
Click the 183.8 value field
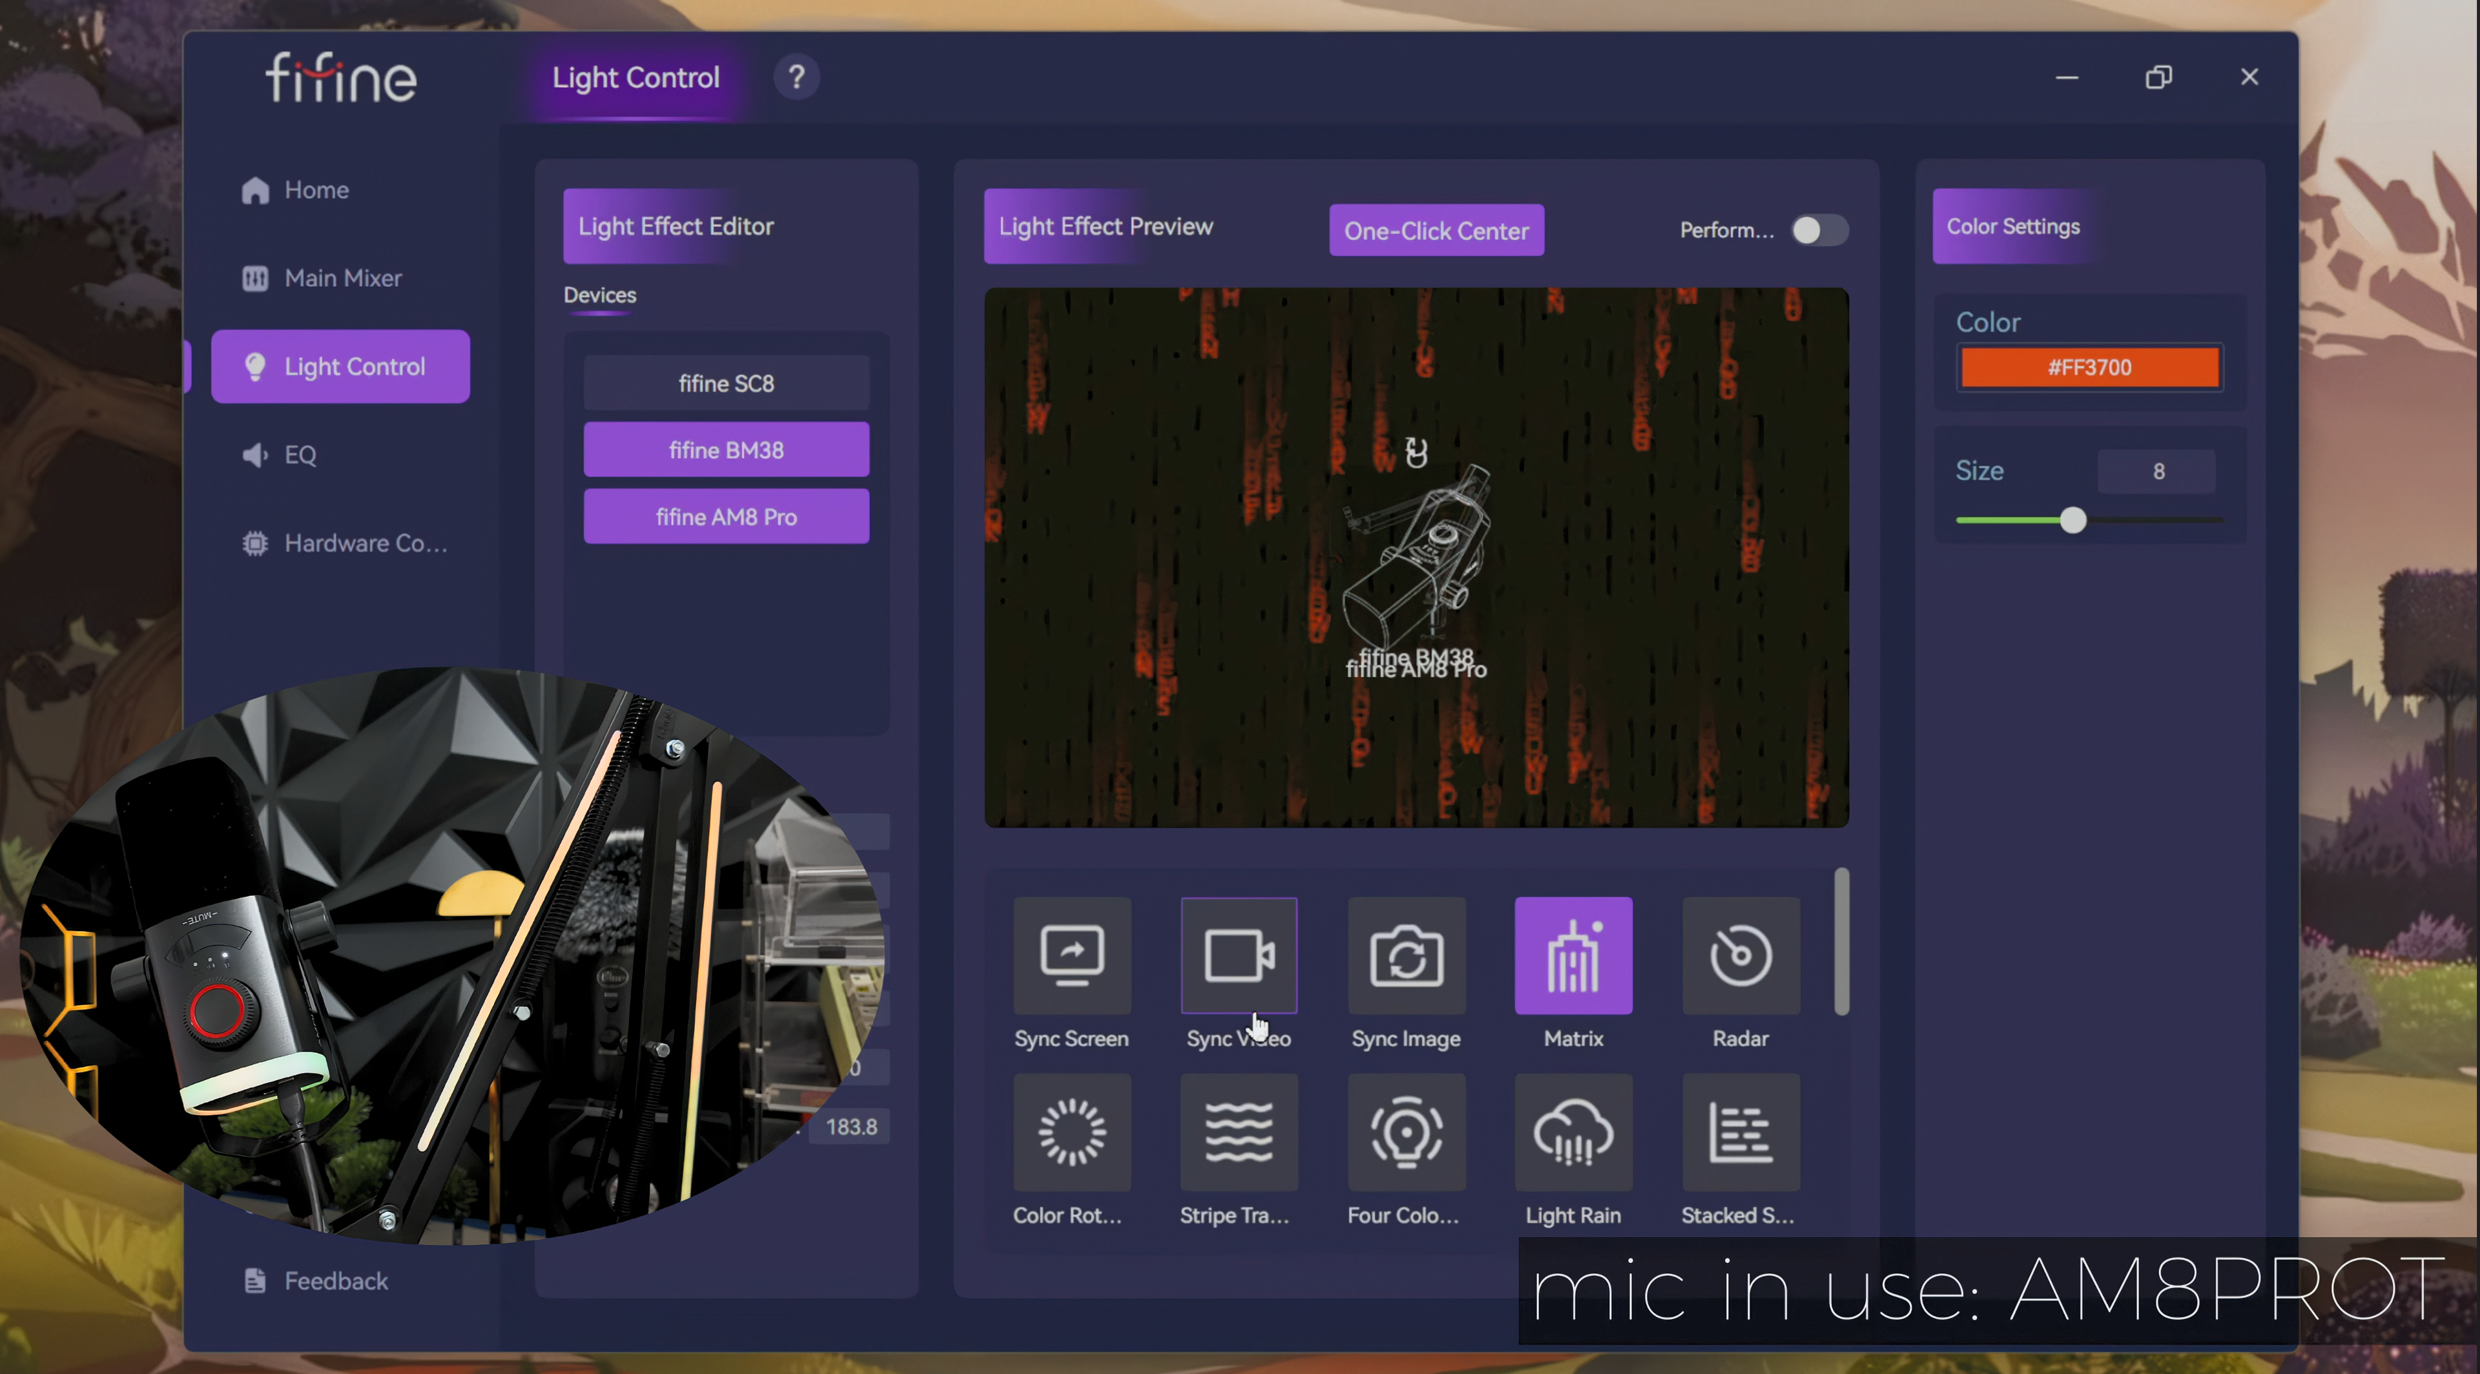pos(850,1127)
